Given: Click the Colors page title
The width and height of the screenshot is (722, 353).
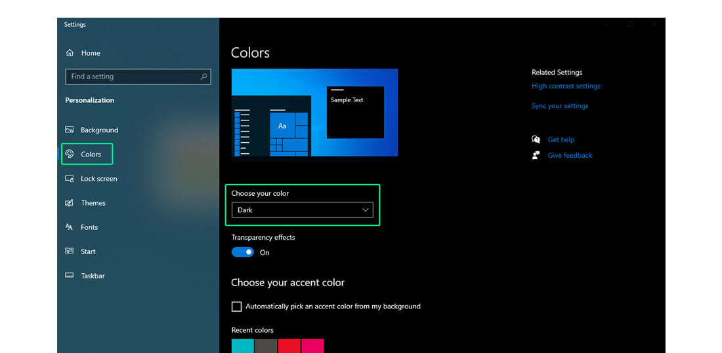Looking at the screenshot, I should coord(251,53).
